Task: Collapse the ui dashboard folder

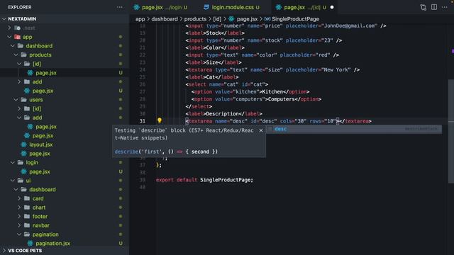Action: tap(16, 190)
